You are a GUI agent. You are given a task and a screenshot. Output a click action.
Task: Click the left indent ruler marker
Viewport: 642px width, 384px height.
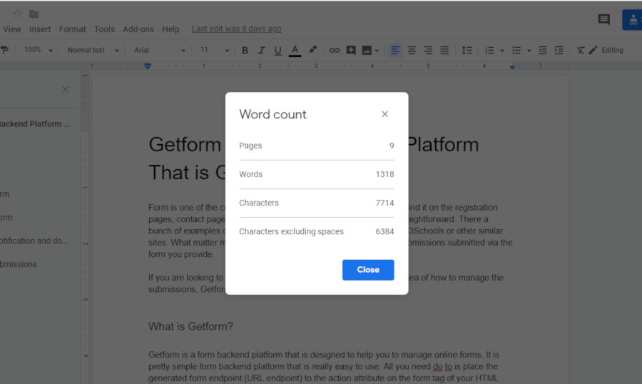(x=148, y=66)
